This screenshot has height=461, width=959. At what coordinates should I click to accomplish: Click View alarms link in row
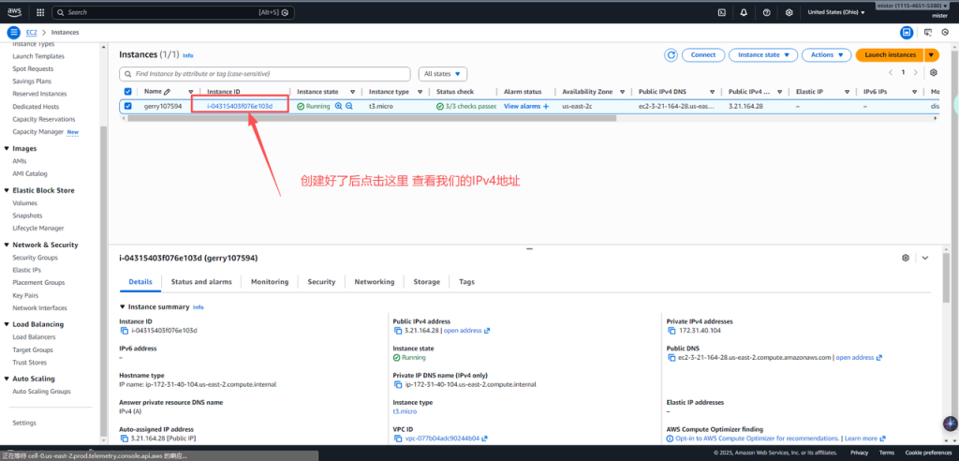(x=526, y=106)
